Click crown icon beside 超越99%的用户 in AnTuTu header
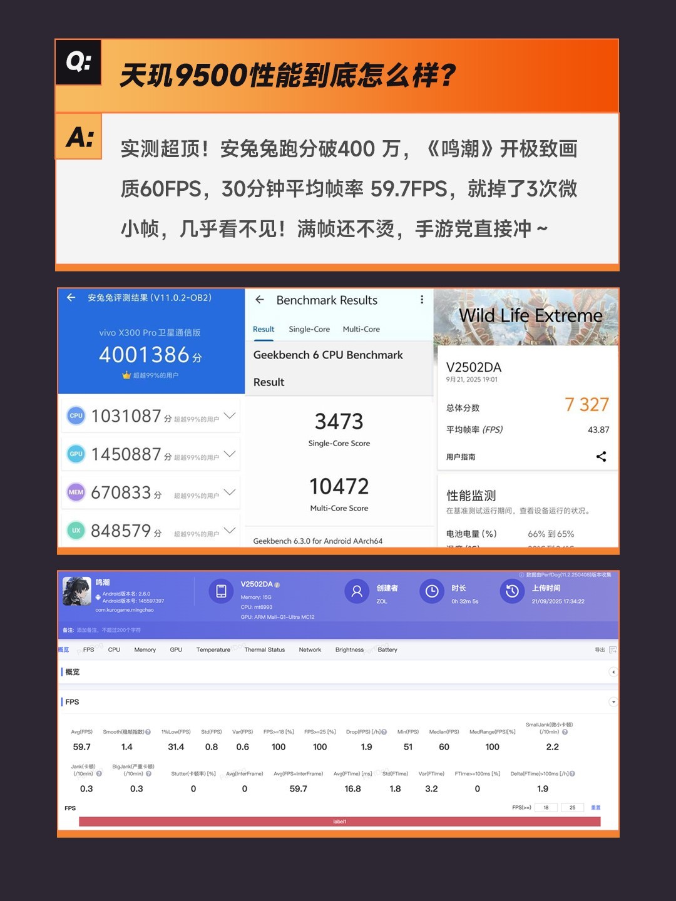This screenshot has height=901, width=676. pyautogui.click(x=126, y=375)
